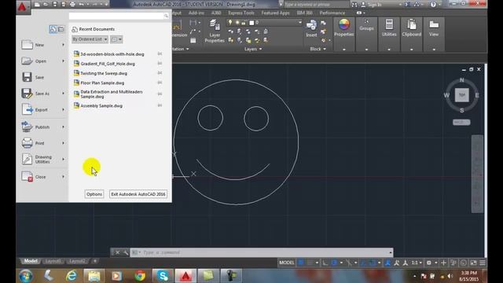Open the Groups panel button
This screenshot has width=503, height=283.
[x=366, y=25]
